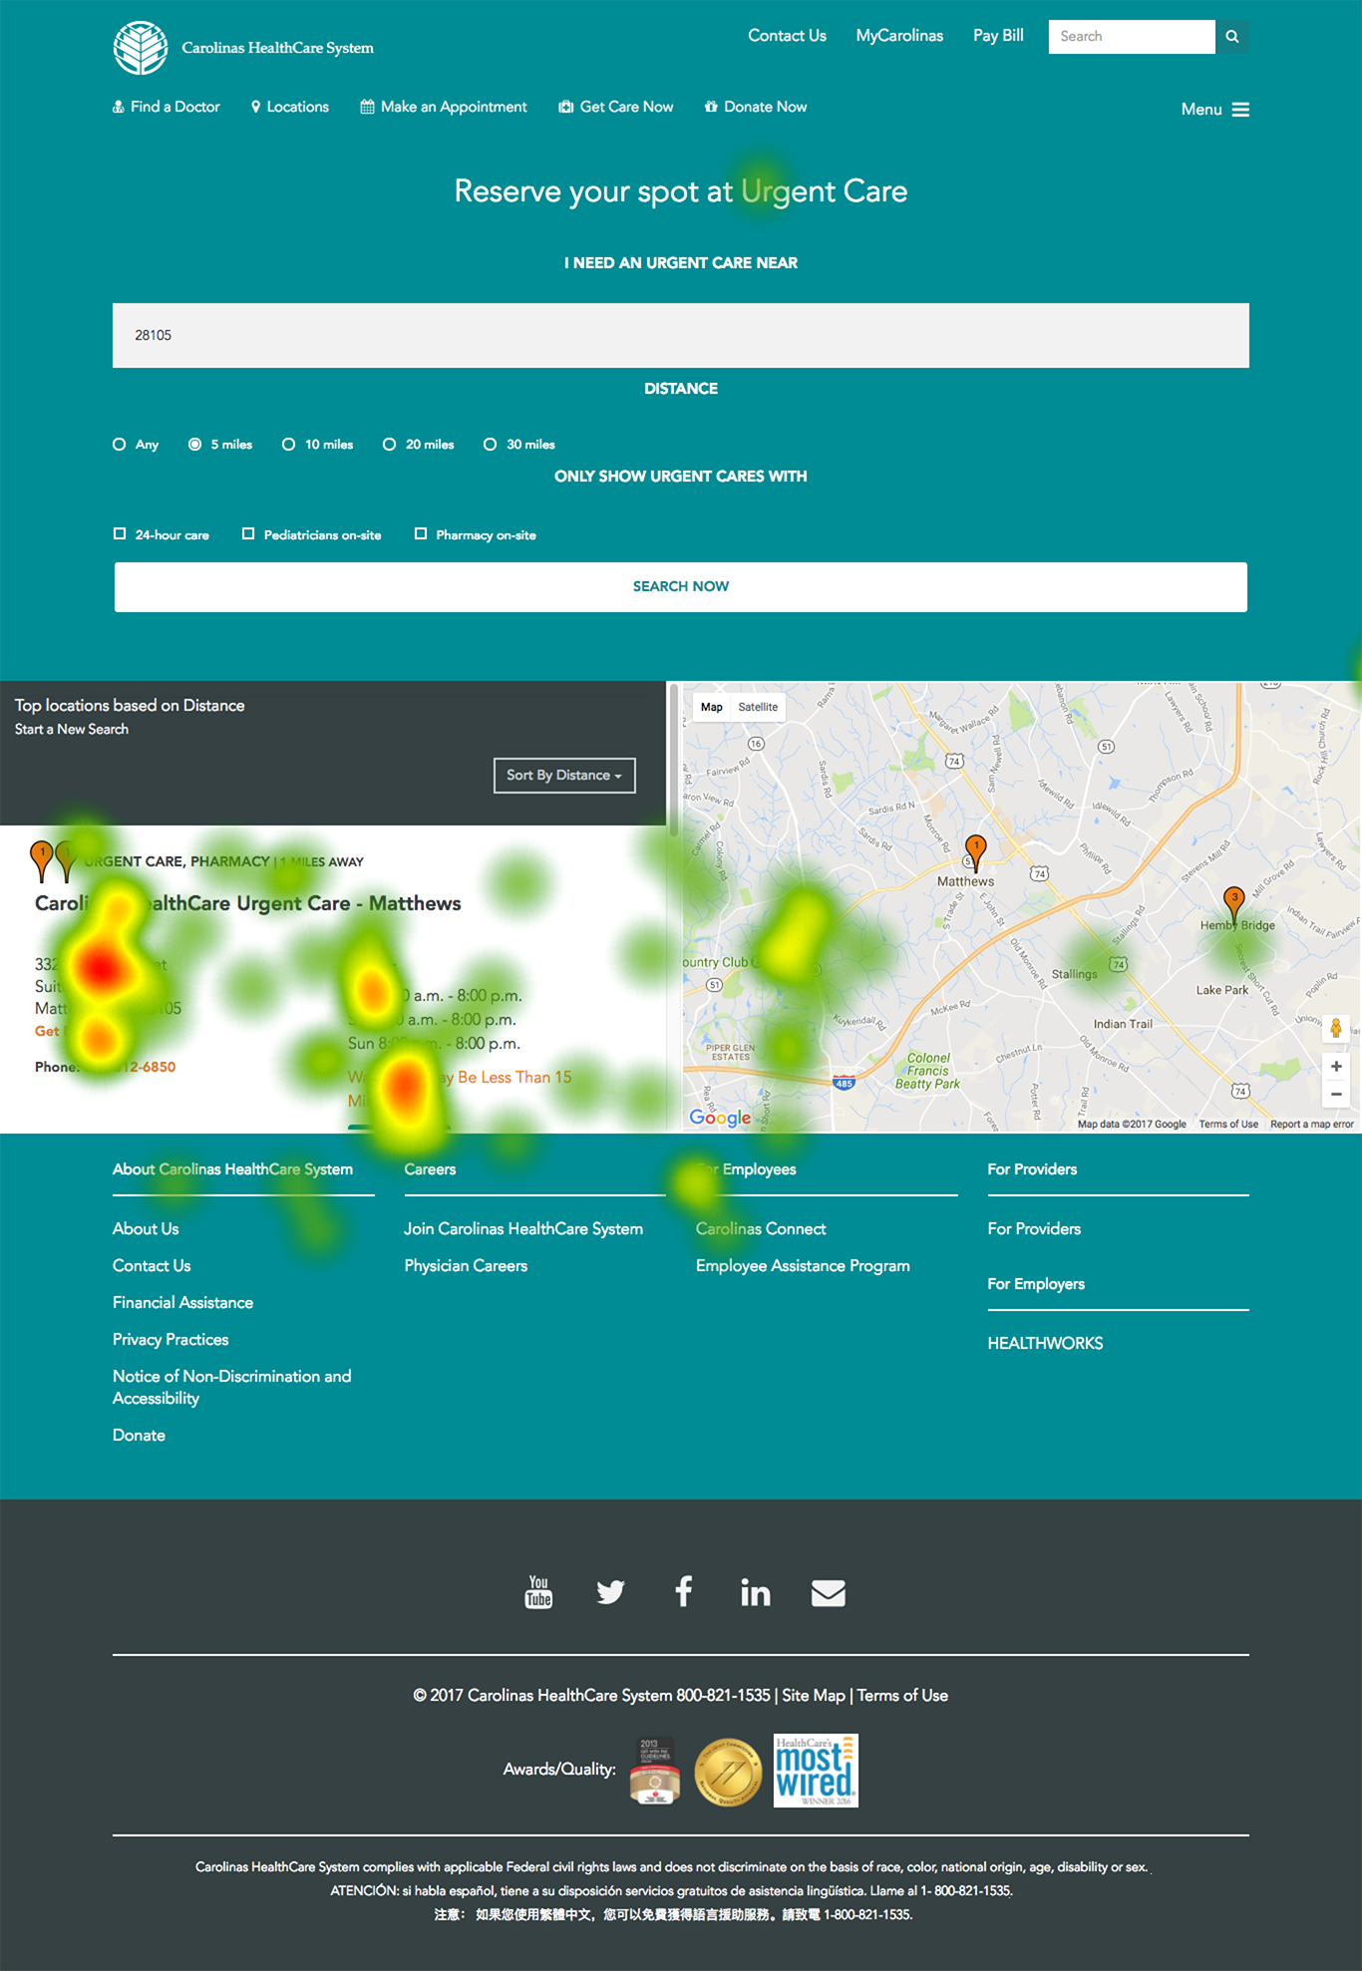The height and width of the screenshot is (1971, 1362).
Task: Click Report a map error link
Action: (x=1311, y=1125)
